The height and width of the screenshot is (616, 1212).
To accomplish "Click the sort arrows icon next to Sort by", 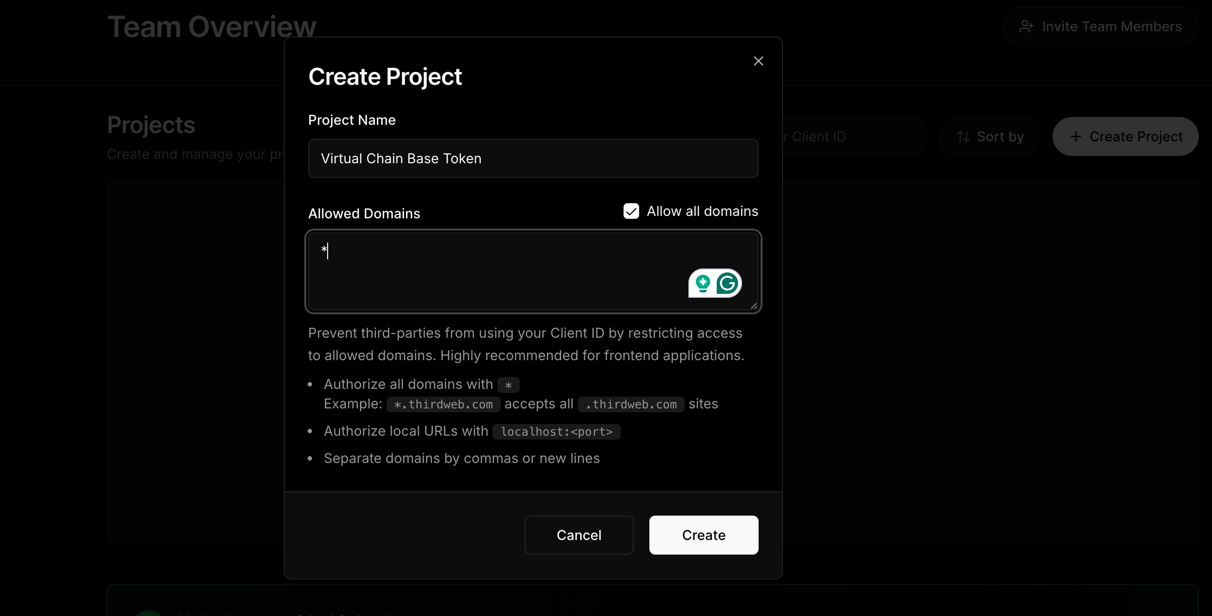I will pos(963,136).
